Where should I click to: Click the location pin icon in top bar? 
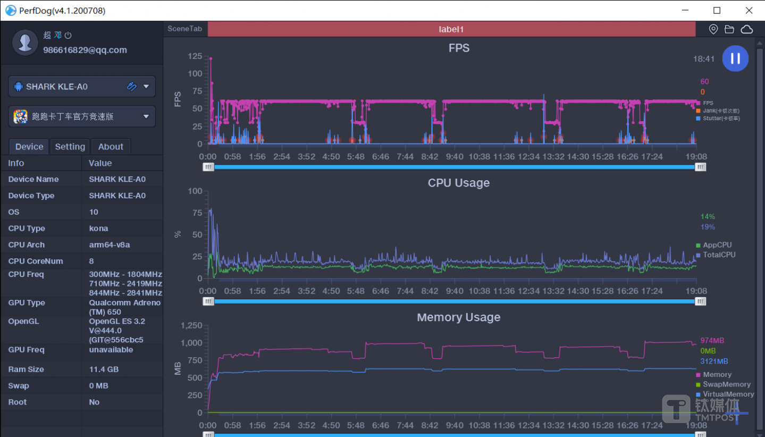click(713, 29)
